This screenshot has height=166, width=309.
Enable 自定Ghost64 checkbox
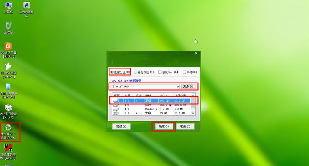click(x=160, y=72)
